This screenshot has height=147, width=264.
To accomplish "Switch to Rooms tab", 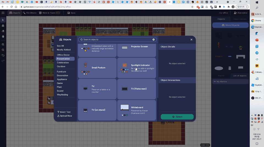I will (221, 76).
